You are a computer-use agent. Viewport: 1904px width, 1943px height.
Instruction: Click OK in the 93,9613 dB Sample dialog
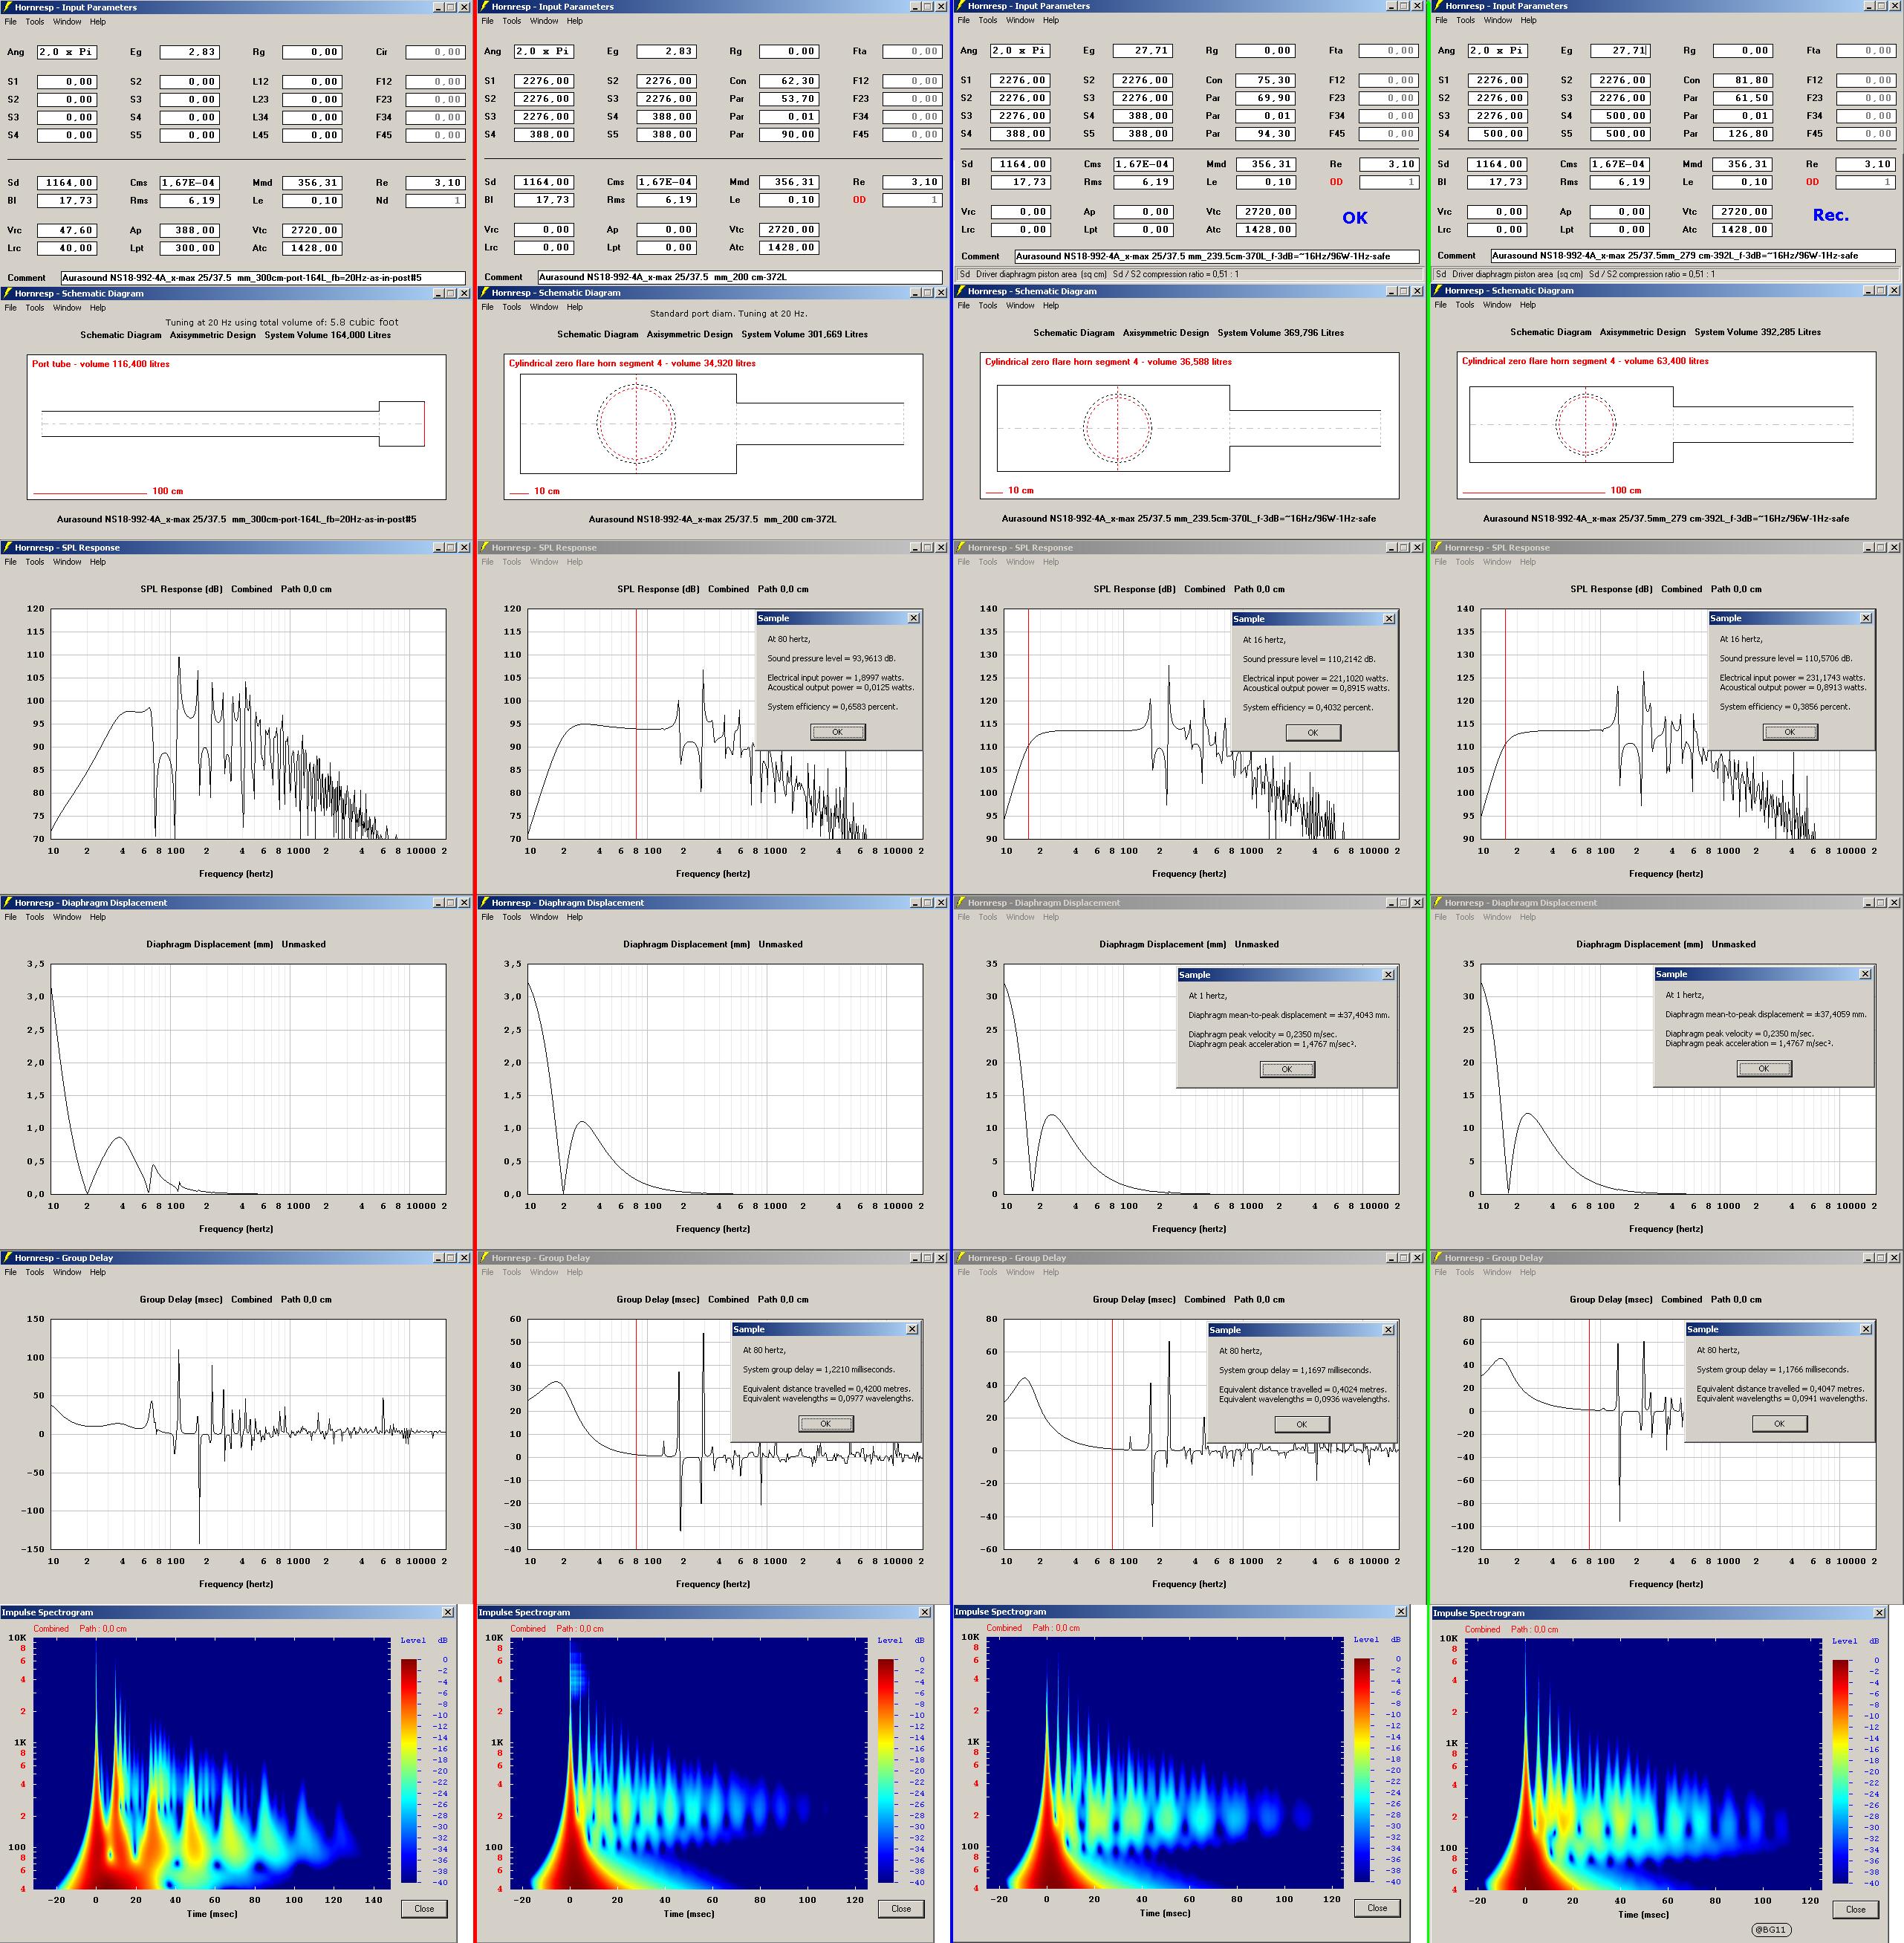point(837,732)
